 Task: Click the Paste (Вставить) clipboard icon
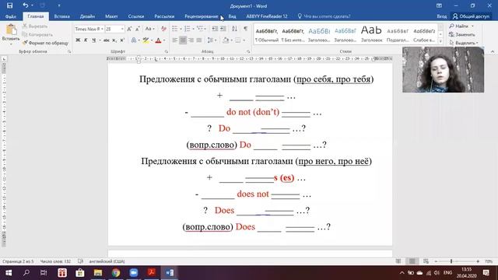click(x=11, y=30)
